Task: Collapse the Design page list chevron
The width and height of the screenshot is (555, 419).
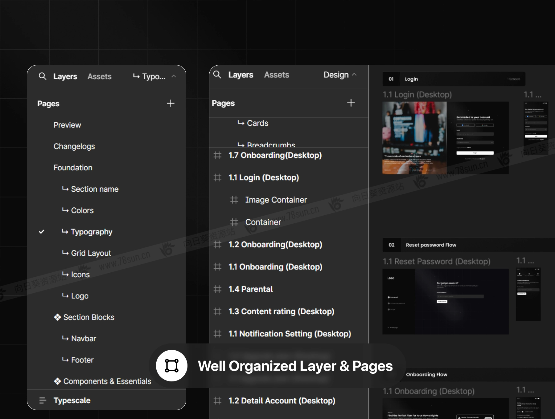Action: tap(354, 75)
